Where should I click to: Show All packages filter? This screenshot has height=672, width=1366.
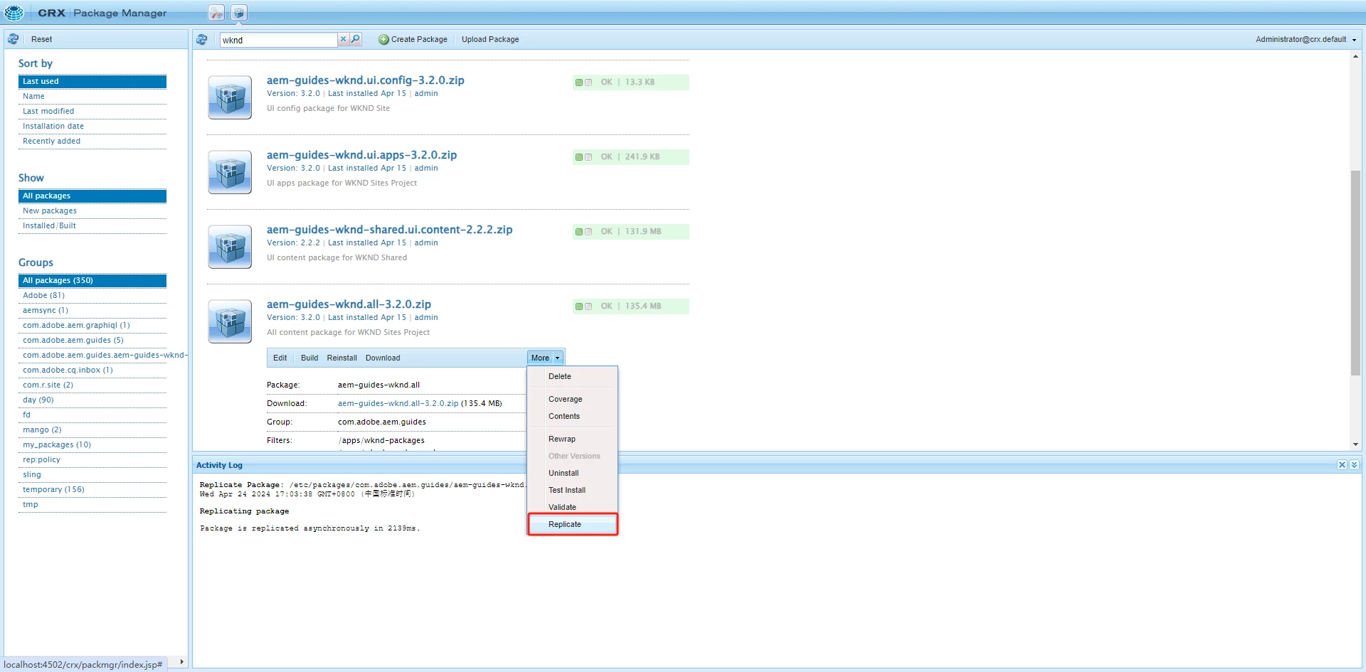(x=92, y=196)
